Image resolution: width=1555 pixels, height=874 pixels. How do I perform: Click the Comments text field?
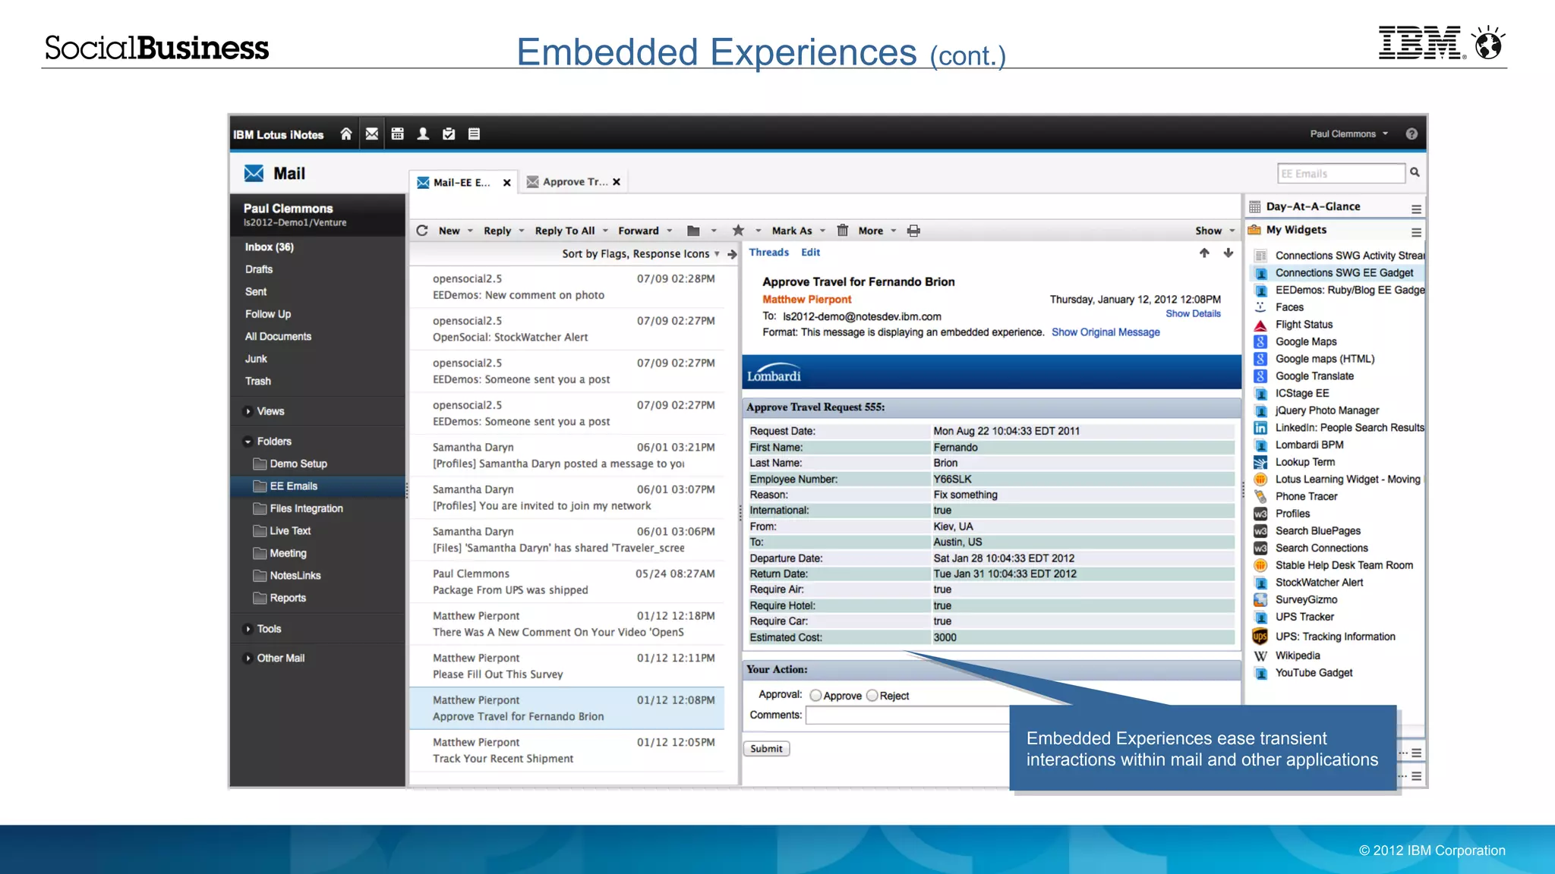click(907, 715)
